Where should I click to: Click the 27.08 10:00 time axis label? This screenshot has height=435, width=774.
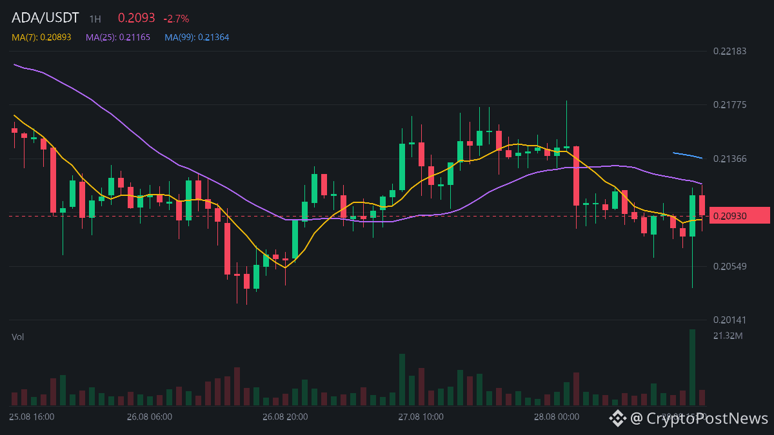pos(421,417)
